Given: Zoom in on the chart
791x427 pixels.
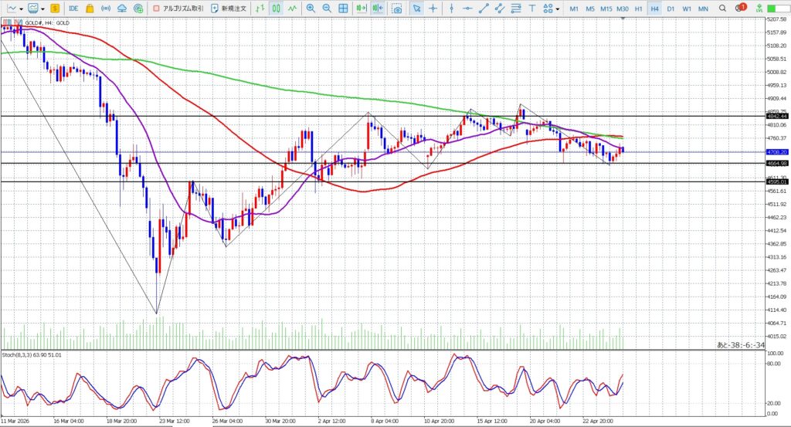Looking at the screenshot, I should click(311, 8).
